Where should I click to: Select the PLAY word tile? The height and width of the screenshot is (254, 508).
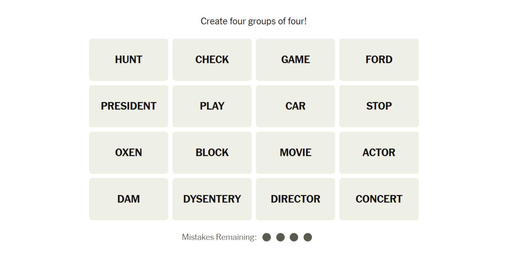pyautogui.click(x=212, y=106)
